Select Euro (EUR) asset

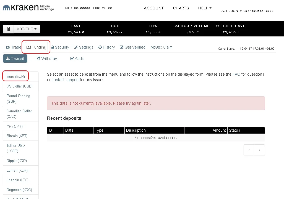21,76
